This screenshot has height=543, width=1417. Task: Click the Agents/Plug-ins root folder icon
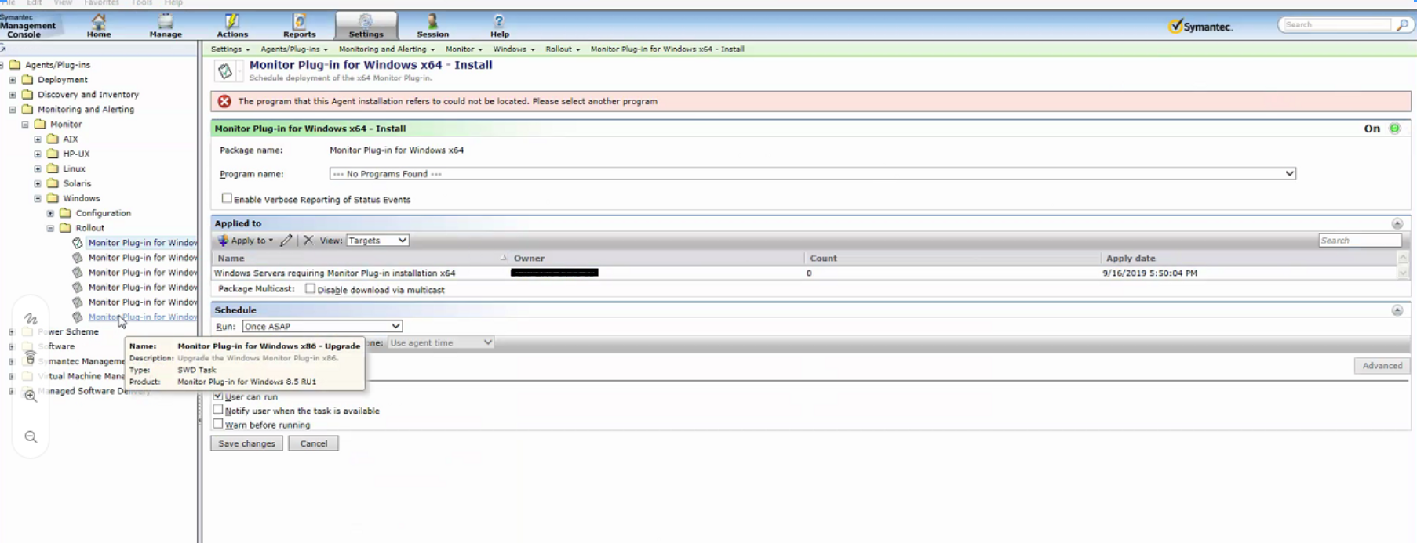pos(15,64)
